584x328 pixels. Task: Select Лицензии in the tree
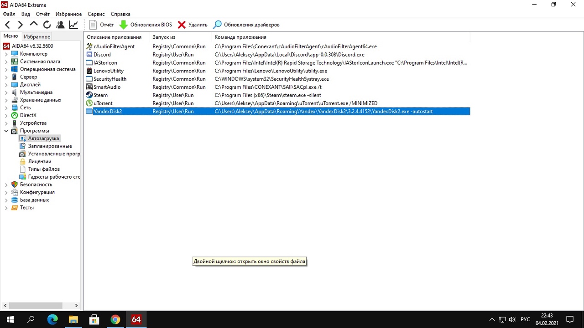pos(40,161)
